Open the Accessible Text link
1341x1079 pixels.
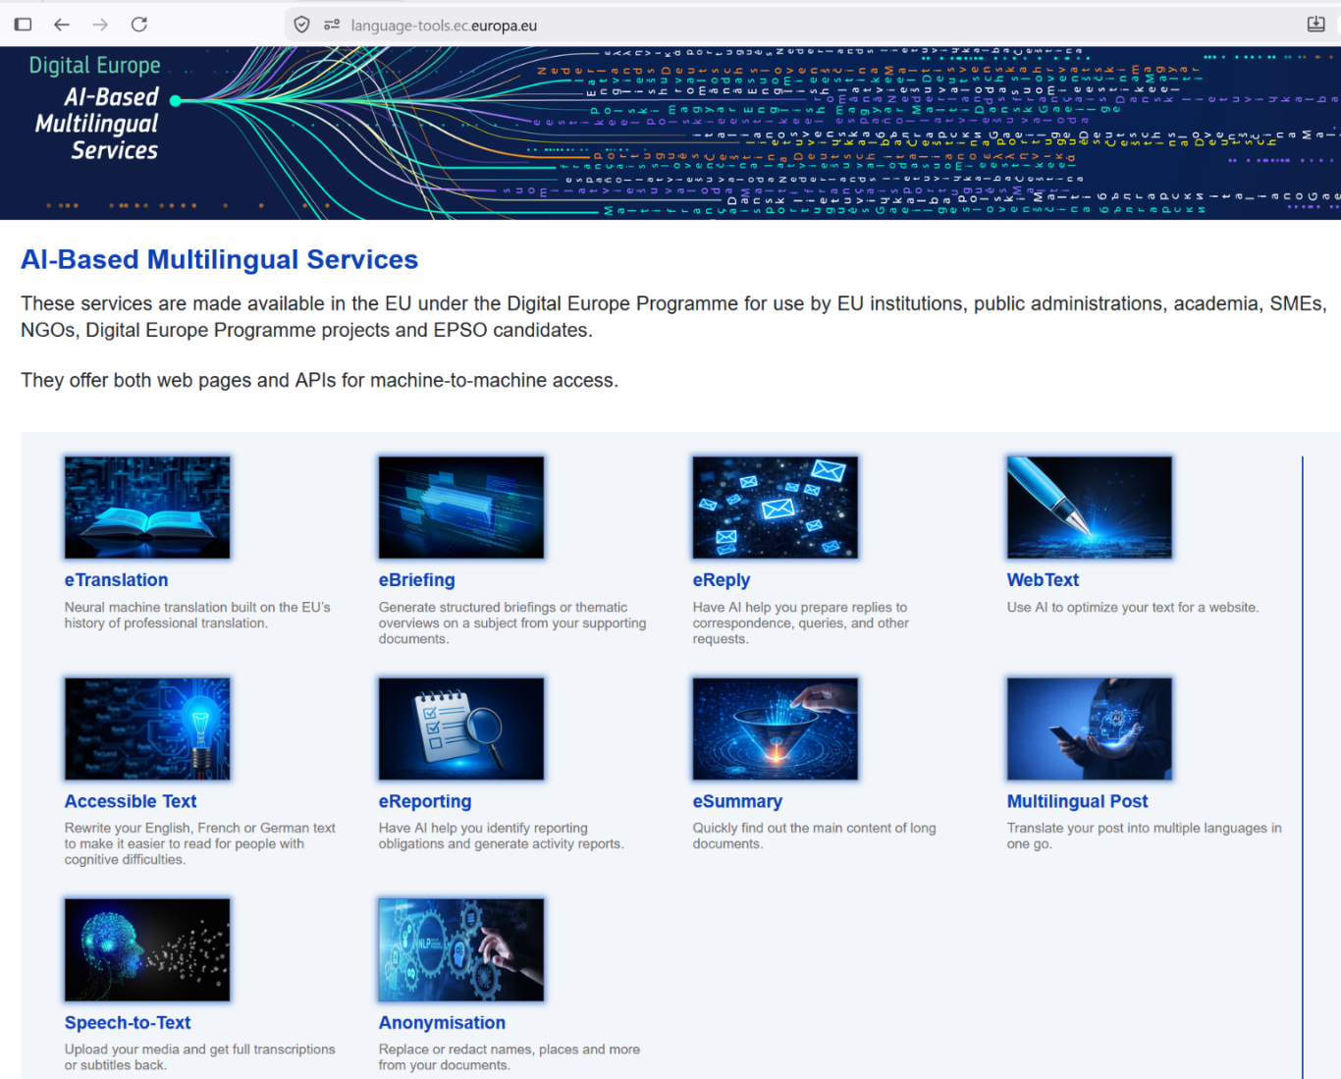(131, 801)
